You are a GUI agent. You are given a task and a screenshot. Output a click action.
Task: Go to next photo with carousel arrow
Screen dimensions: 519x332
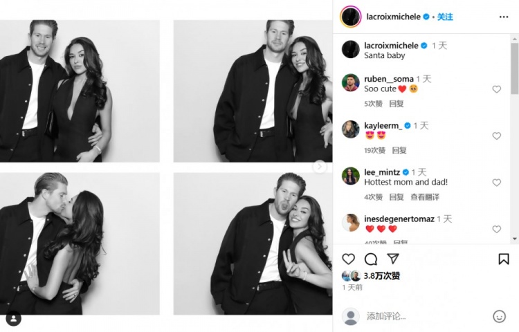[x=319, y=167]
